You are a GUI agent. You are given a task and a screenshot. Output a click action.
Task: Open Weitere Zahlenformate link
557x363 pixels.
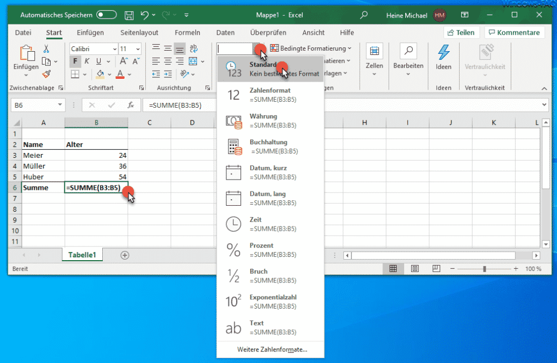272,349
